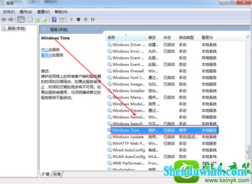Viewport: 252px width, 184px height.
Task: Select the Windows Remot... service row
Action: pyautogui.click(x=162, y=117)
